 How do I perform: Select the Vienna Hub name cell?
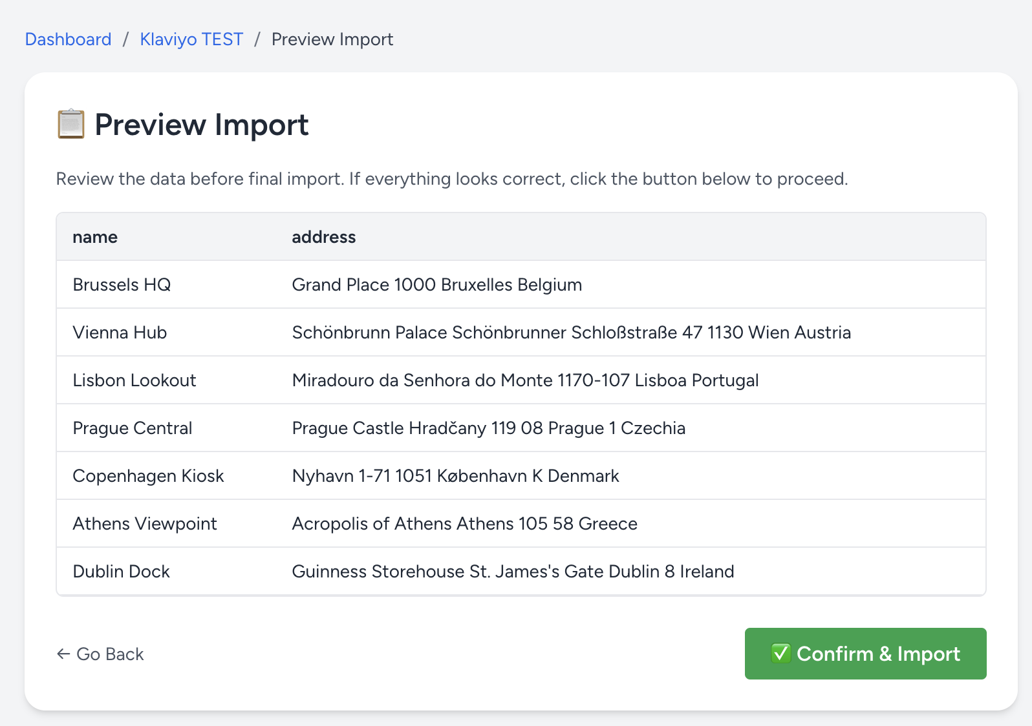click(x=120, y=333)
